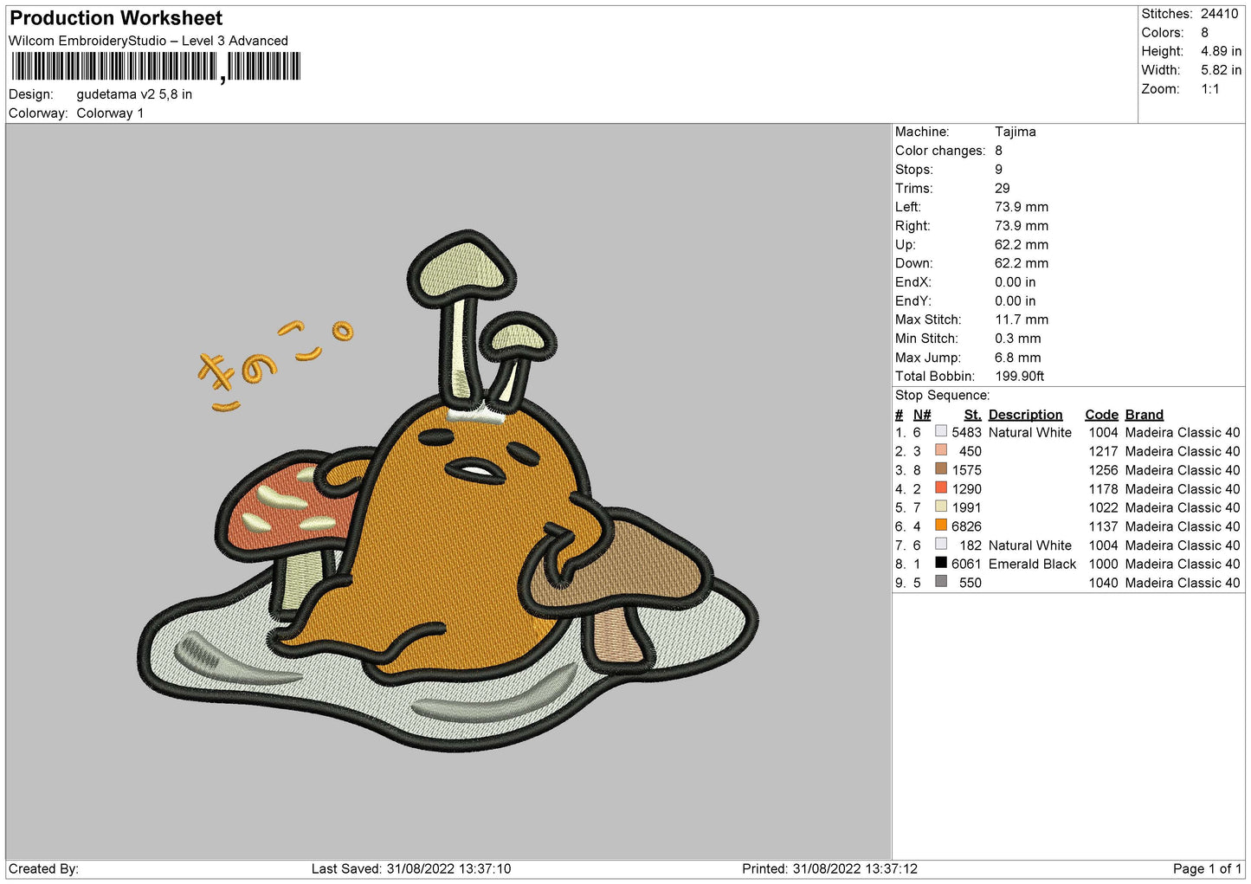Screen dimensions: 1251x884
Task: Select the Emerald Black color swatch
Action: (x=941, y=563)
